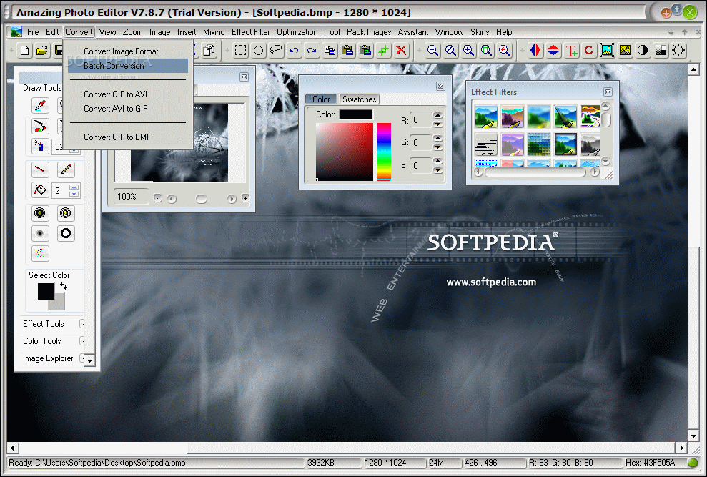Select the spray can tool
The width and height of the screenshot is (707, 477).
point(40,146)
